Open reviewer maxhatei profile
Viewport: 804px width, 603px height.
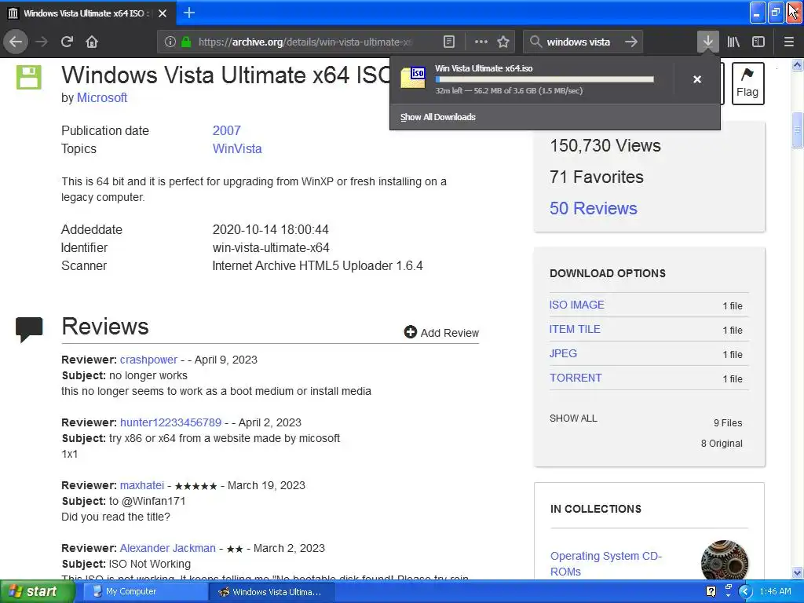(x=141, y=485)
